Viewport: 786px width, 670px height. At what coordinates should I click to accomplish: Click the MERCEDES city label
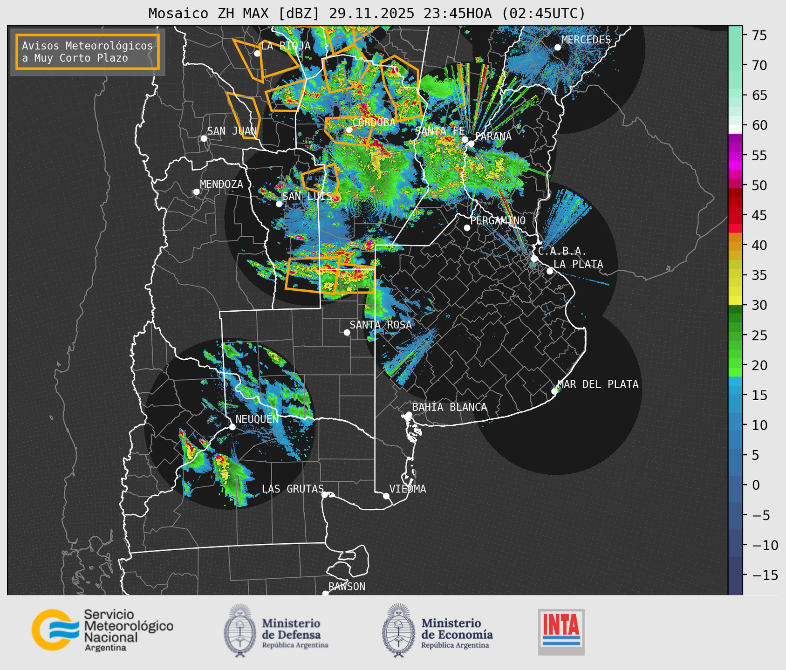(x=586, y=40)
